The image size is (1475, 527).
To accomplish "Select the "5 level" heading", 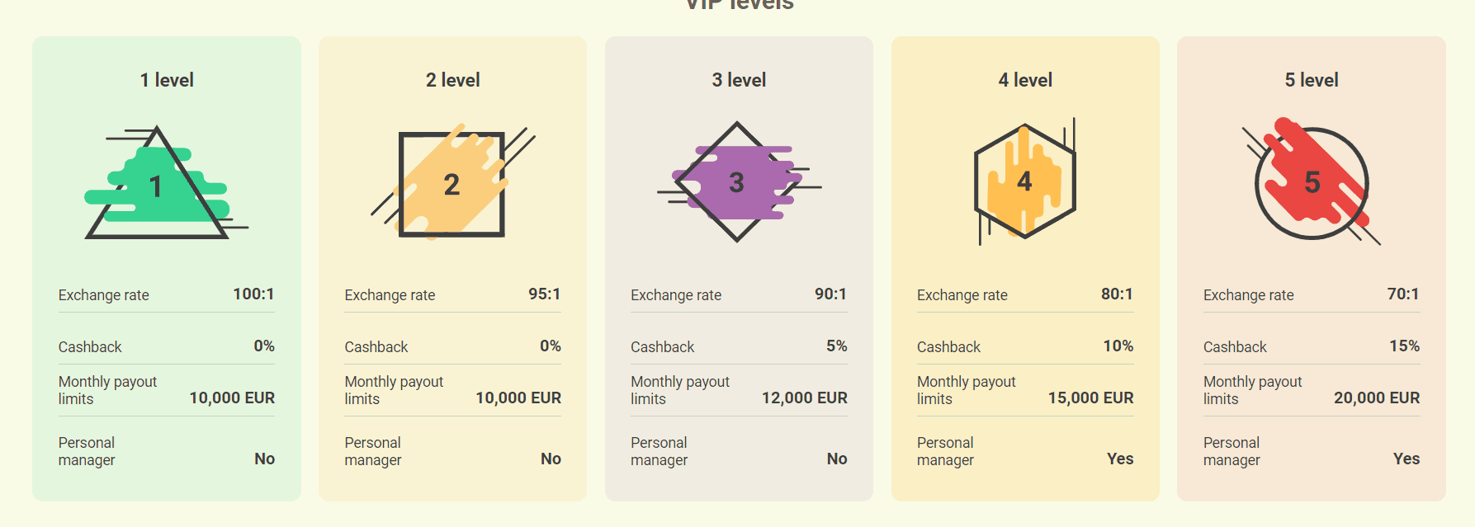I will tap(1312, 80).
